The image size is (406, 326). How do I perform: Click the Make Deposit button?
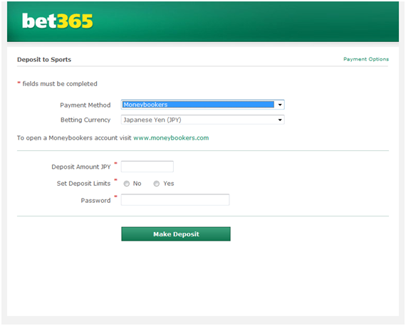(x=176, y=234)
